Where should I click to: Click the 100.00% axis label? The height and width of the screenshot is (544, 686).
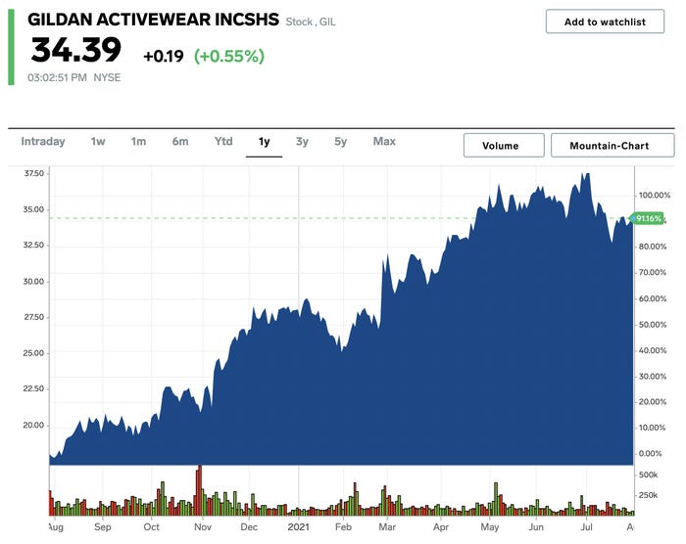coord(654,196)
